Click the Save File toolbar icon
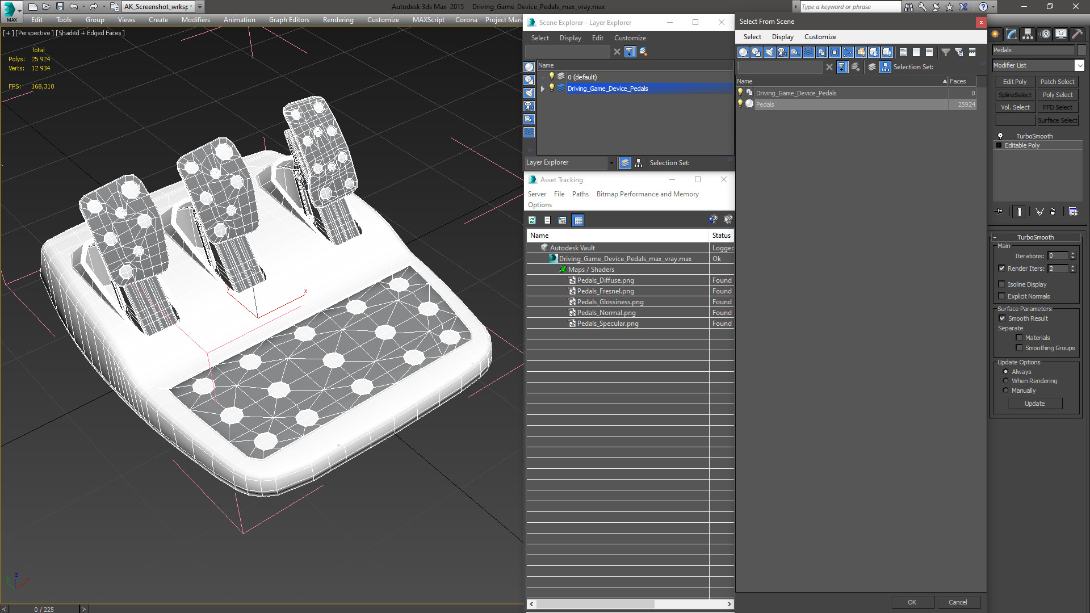 pyautogui.click(x=60, y=7)
